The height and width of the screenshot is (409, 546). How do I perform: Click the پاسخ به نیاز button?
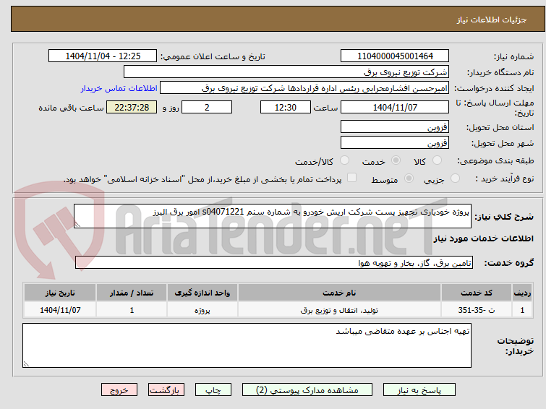tap(419, 390)
